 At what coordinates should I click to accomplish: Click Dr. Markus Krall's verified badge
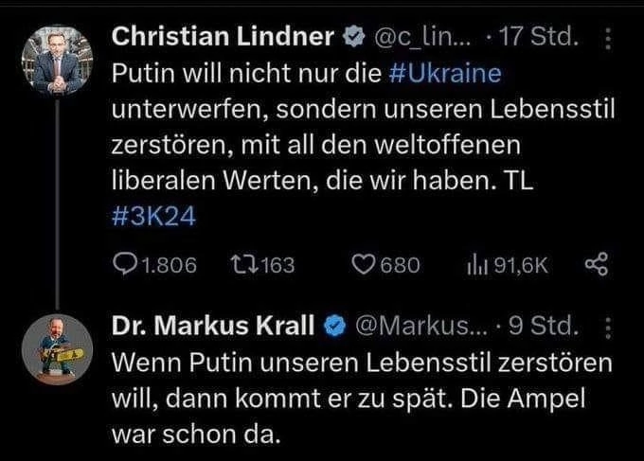tap(334, 327)
